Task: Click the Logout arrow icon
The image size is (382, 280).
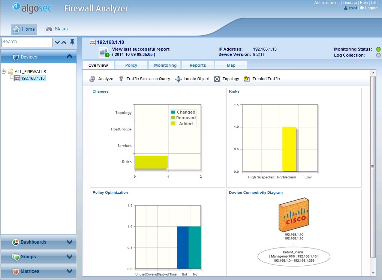Action: point(362,8)
